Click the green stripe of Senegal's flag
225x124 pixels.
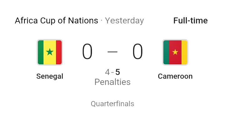click(41, 52)
